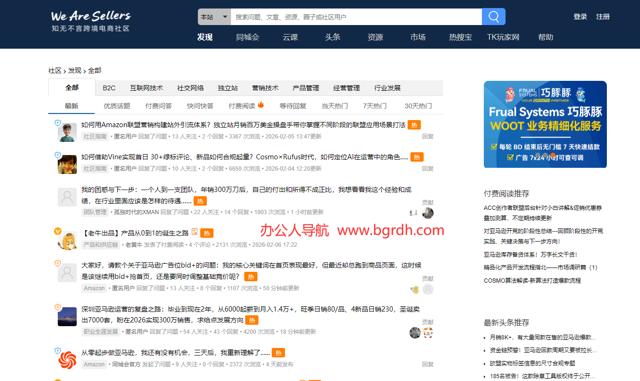Click the 社区指南 tag on Amazon联盟 post
This screenshot has width=640, height=381.
click(95, 136)
